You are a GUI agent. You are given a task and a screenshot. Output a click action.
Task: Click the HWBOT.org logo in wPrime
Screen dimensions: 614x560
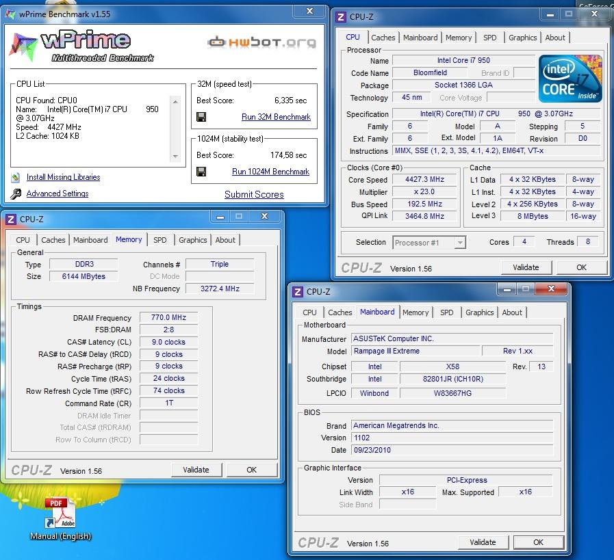261,42
